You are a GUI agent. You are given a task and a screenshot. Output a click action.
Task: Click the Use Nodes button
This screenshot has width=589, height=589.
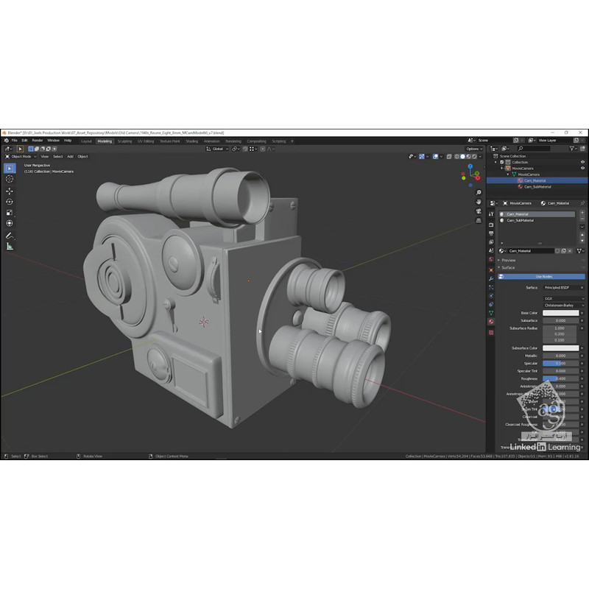543,277
